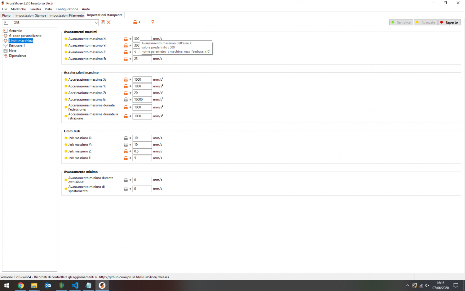
Task: Click the lock for Accelerazione massima durante l'estrusione
Action: point(126,107)
